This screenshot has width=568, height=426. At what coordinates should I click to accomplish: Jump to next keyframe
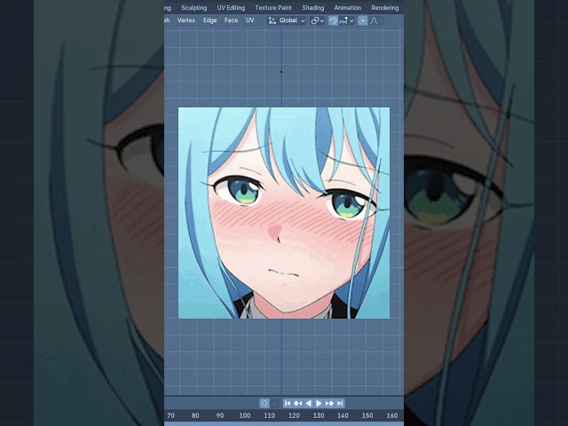point(329,403)
